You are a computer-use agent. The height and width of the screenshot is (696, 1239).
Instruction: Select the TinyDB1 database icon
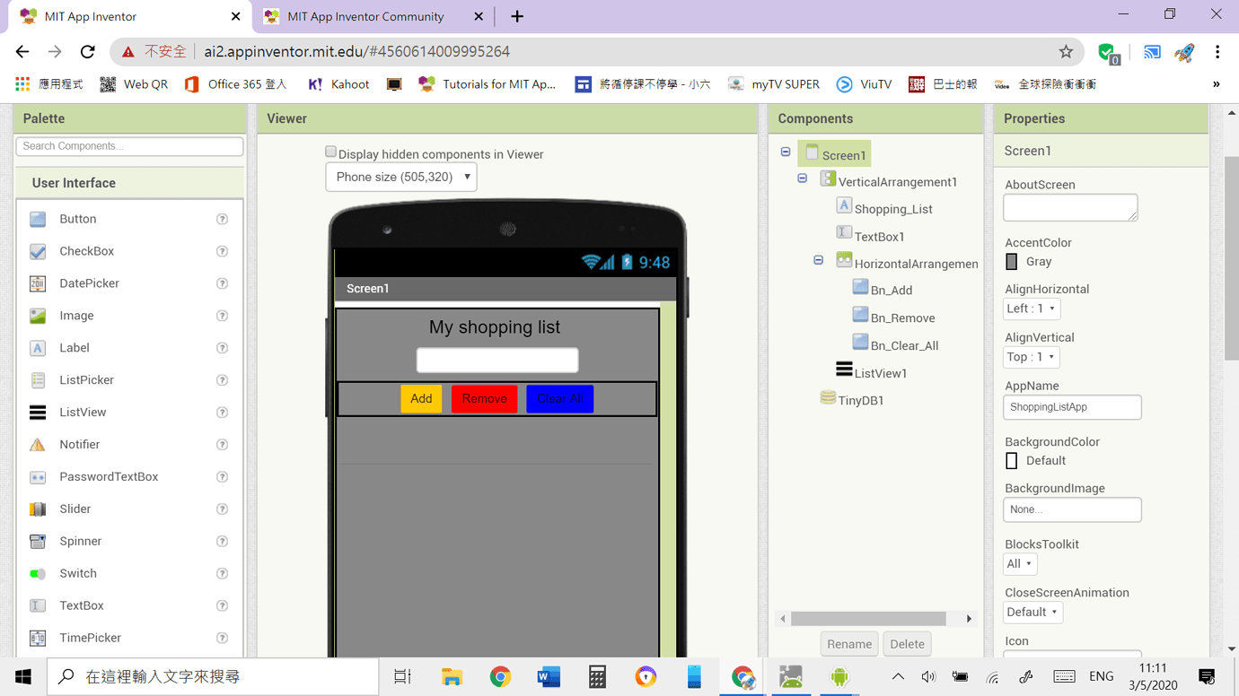click(828, 398)
